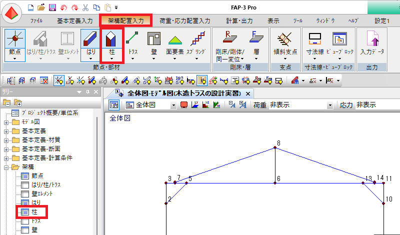Switch to 基本定義入力 ribbon tab
400x235 pixels.
click(x=74, y=20)
